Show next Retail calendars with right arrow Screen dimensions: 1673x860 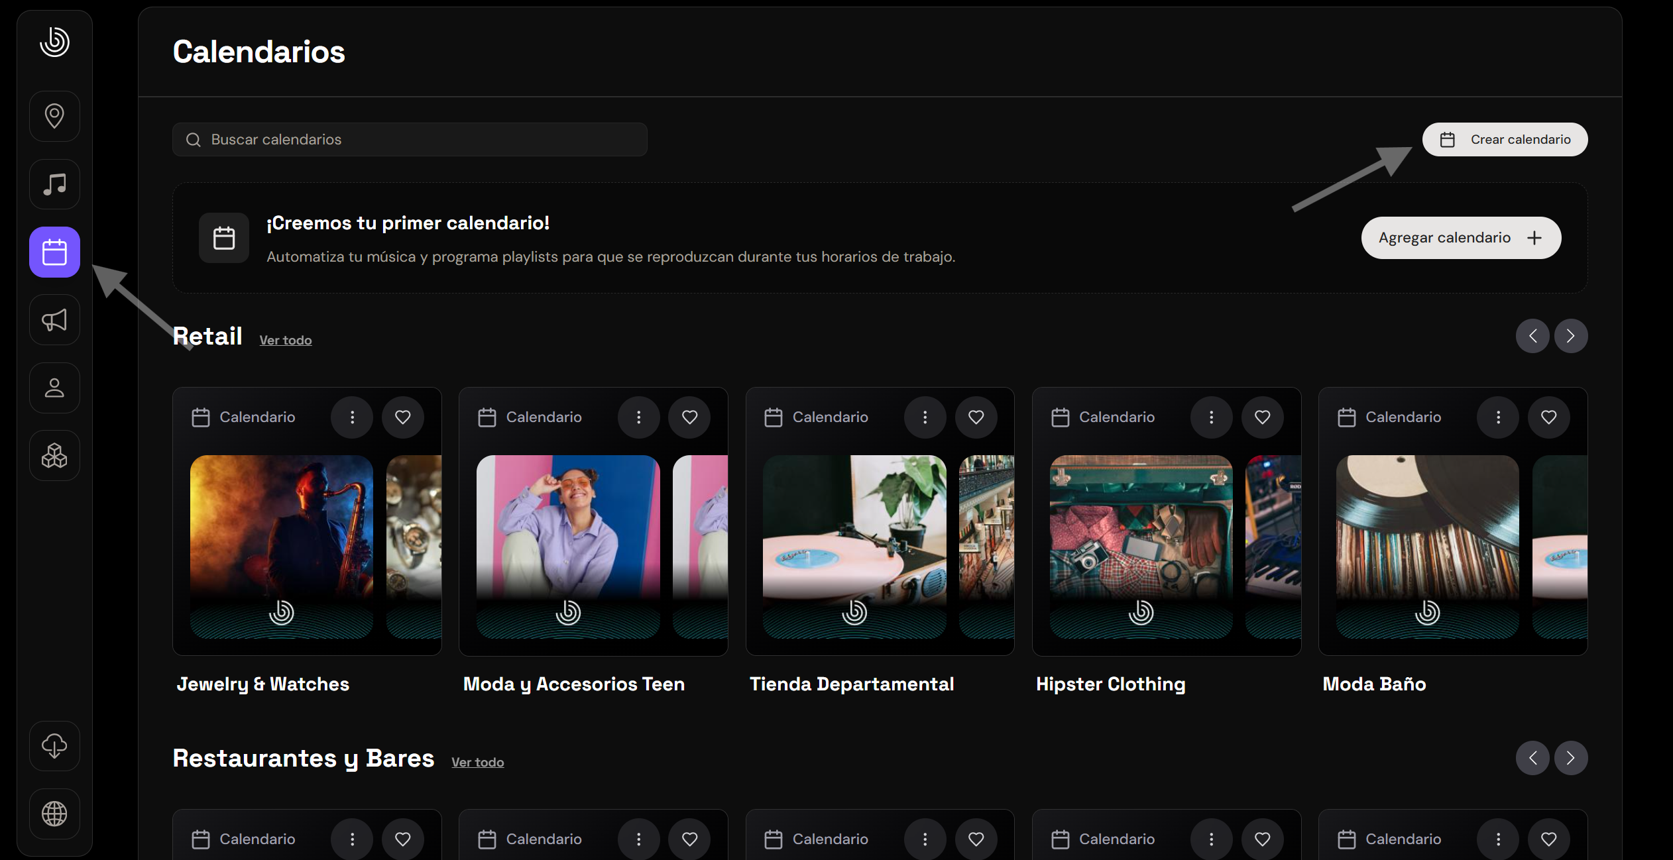(x=1570, y=336)
